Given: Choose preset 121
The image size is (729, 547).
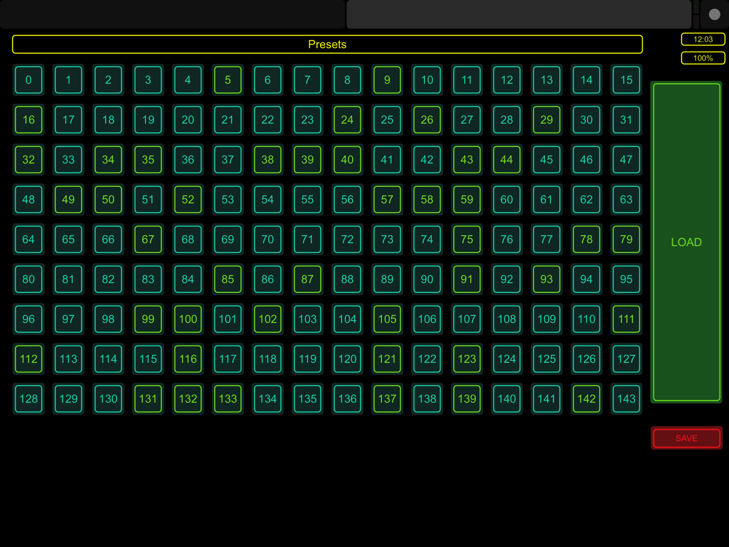Looking at the screenshot, I should (x=387, y=359).
